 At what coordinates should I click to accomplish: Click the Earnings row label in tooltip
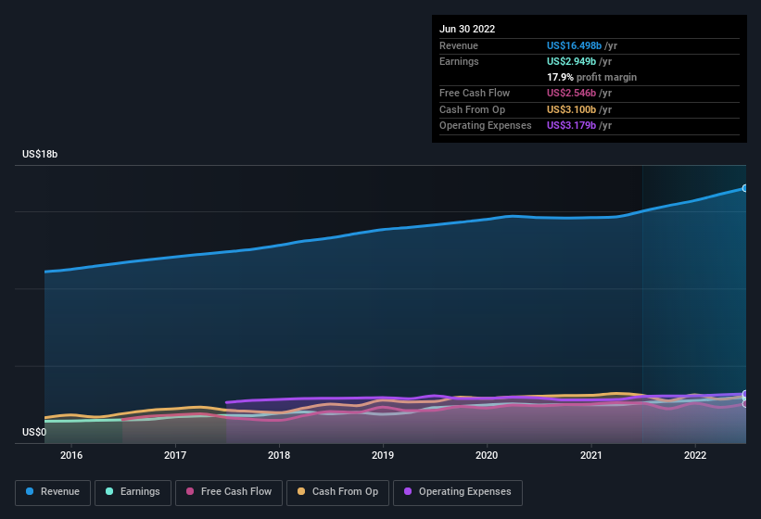click(459, 61)
